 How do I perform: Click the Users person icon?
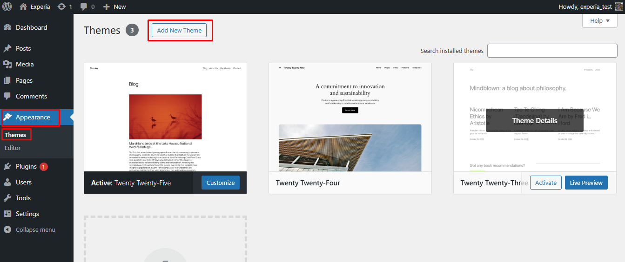(7, 182)
